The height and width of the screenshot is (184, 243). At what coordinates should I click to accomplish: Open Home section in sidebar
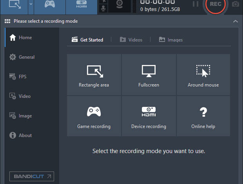point(32,38)
